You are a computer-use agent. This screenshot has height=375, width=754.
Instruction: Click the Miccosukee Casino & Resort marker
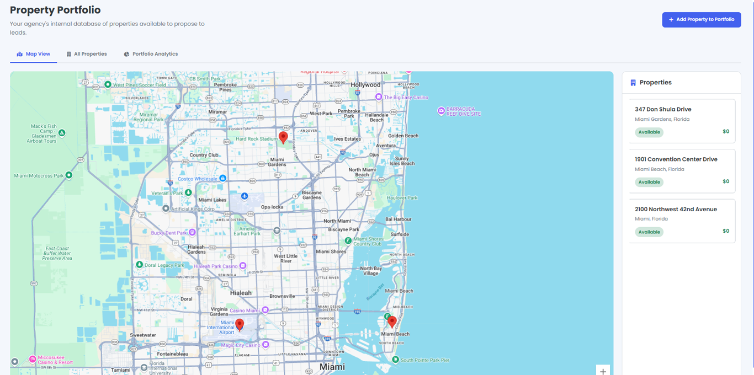tap(33, 359)
